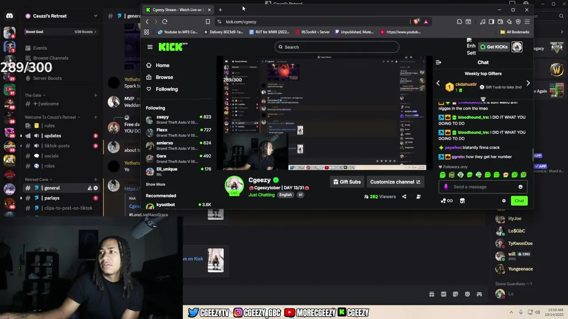Open zaayy channel in Following list
Image resolution: width=568 pixels, height=319 pixels.
coord(178,120)
